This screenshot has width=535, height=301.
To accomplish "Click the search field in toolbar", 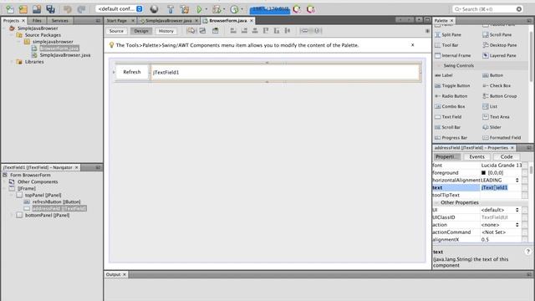I will click(487, 9).
